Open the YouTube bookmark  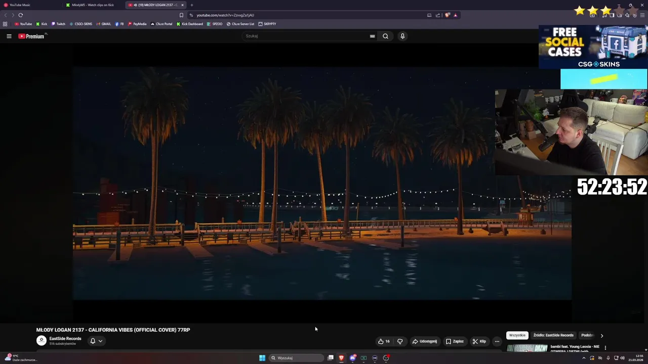(x=23, y=24)
